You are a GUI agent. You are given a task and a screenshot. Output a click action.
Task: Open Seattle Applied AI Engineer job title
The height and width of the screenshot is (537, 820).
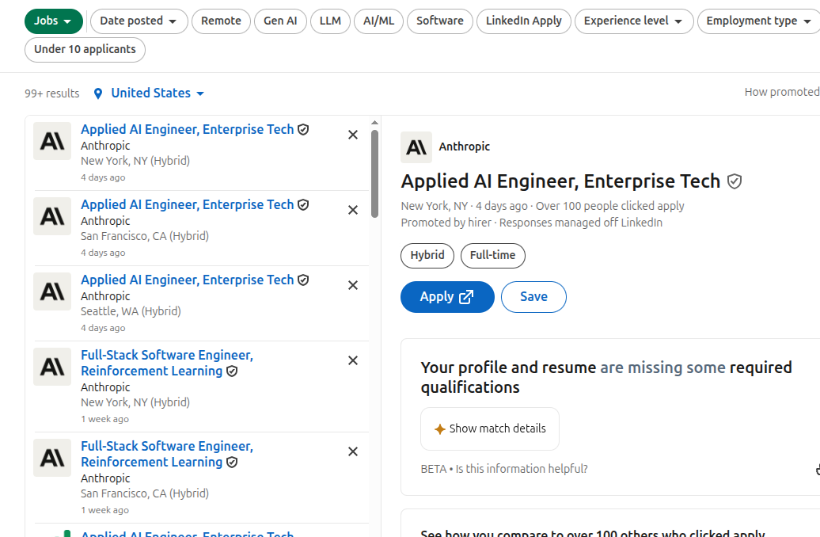(188, 280)
